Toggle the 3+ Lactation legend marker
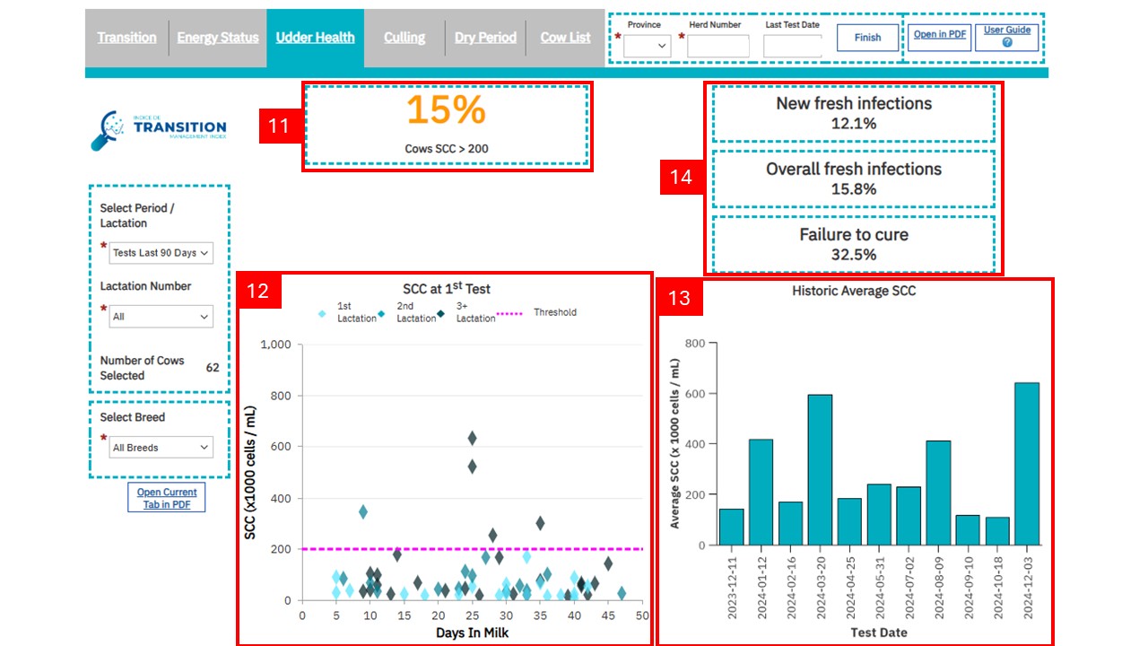The image size is (1148, 646). 442,313
